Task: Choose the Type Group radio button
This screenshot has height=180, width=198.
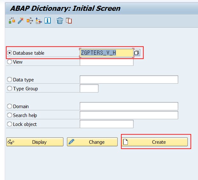Action: pos(10,89)
